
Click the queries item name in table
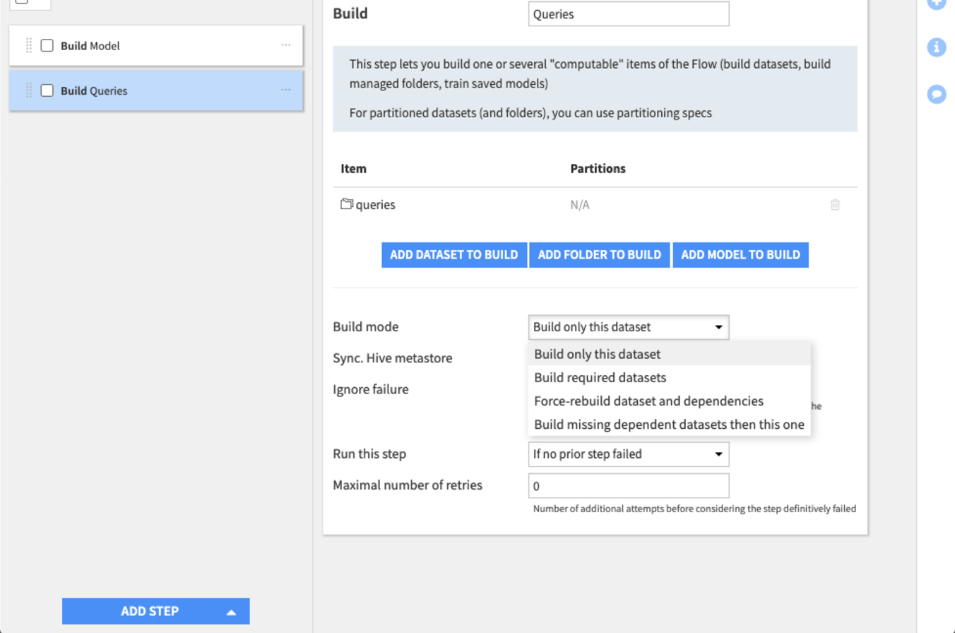point(375,205)
